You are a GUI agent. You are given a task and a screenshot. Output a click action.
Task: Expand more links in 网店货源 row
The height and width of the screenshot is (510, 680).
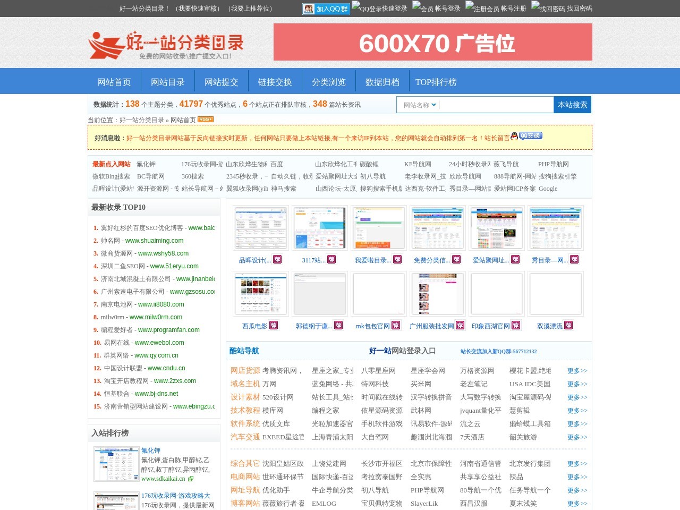pos(577,371)
